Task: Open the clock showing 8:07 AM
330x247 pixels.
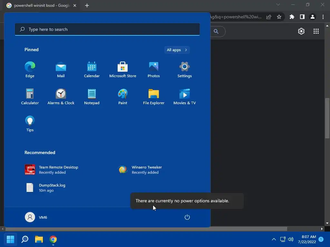Action: pyautogui.click(x=307, y=239)
